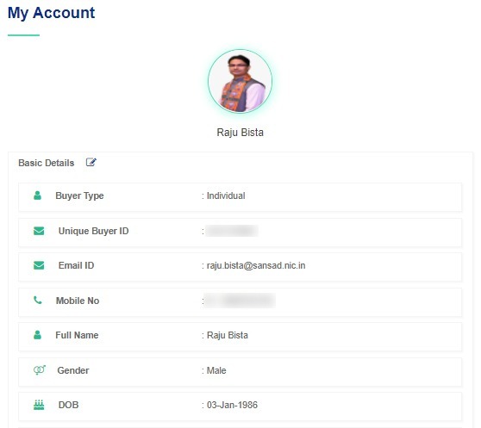Select the My Account heading
Viewport: 481px width, 428px height.
pos(51,13)
